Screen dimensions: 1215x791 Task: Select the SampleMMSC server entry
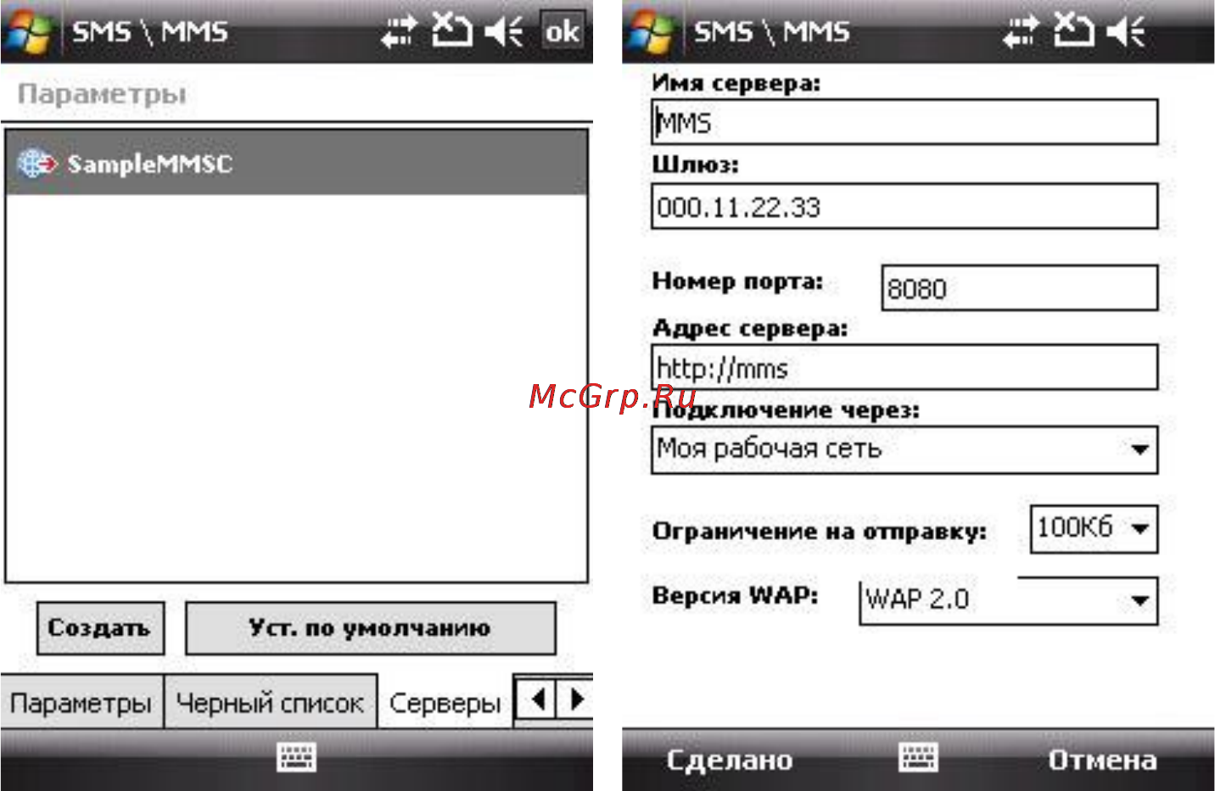[x=296, y=163]
